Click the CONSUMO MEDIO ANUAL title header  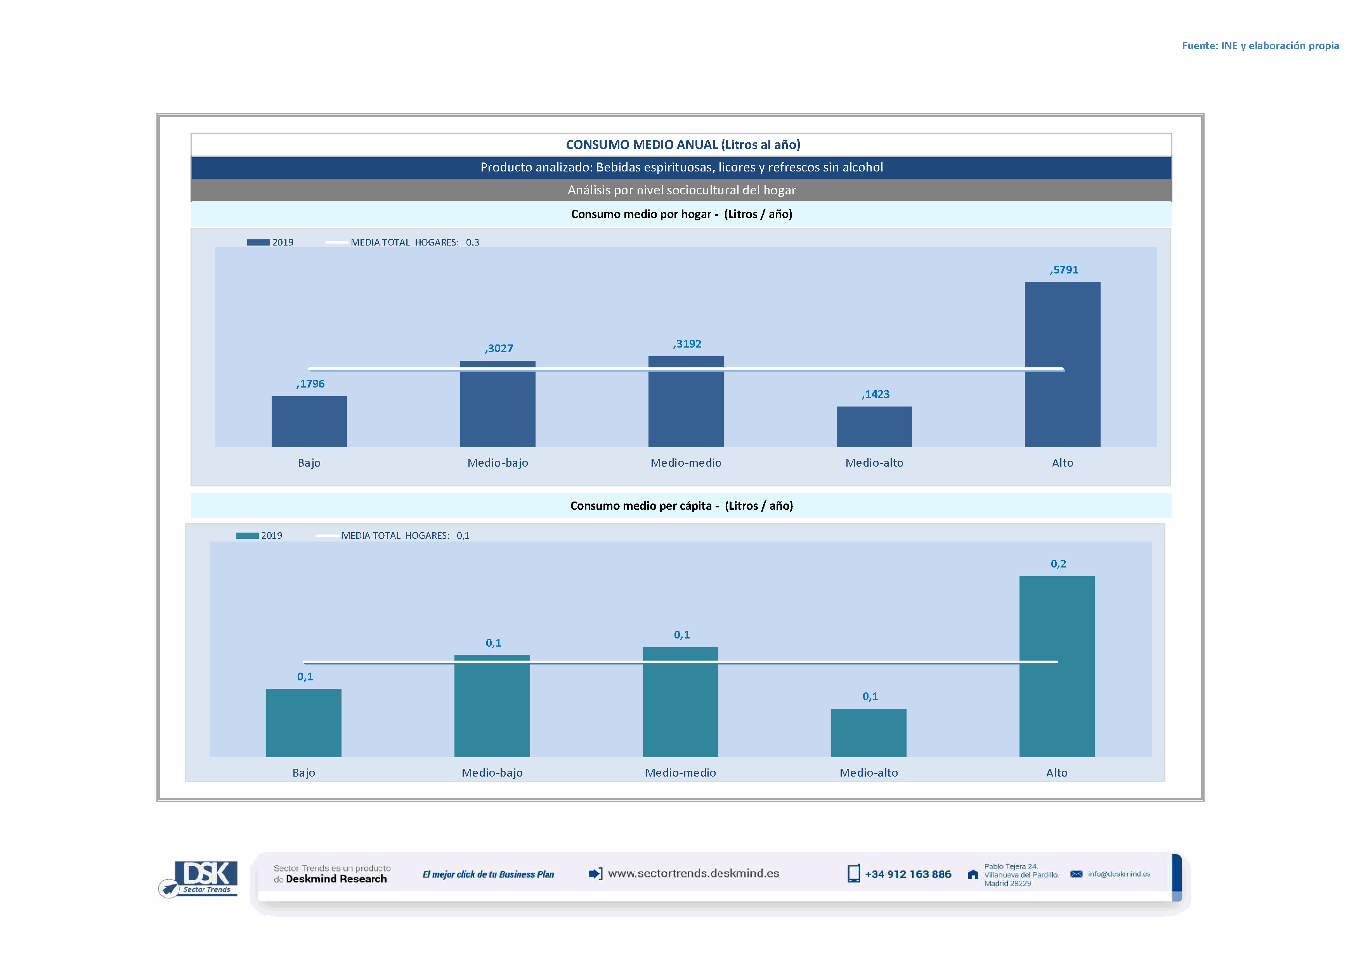coord(683,145)
